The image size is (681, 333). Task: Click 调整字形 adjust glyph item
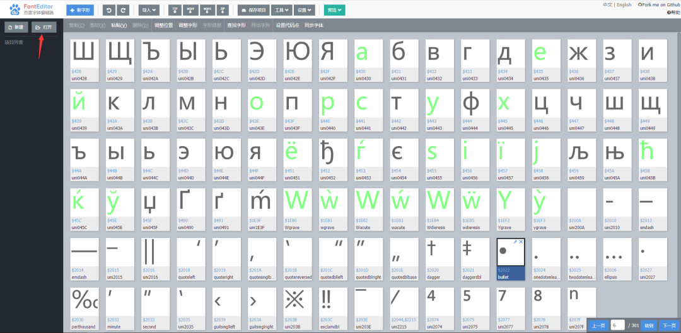click(188, 26)
